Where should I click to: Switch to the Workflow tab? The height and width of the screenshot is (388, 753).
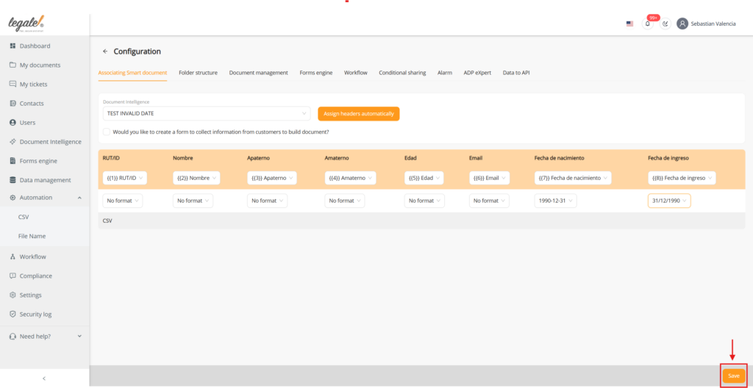[x=356, y=73]
